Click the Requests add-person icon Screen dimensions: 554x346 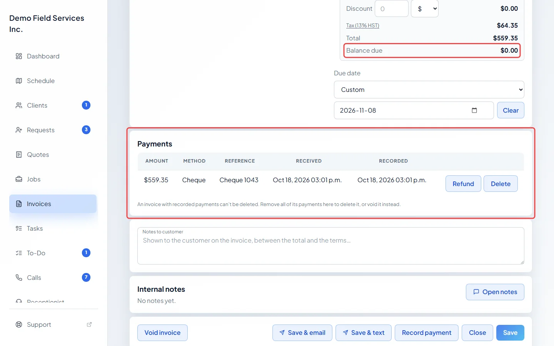(x=19, y=130)
